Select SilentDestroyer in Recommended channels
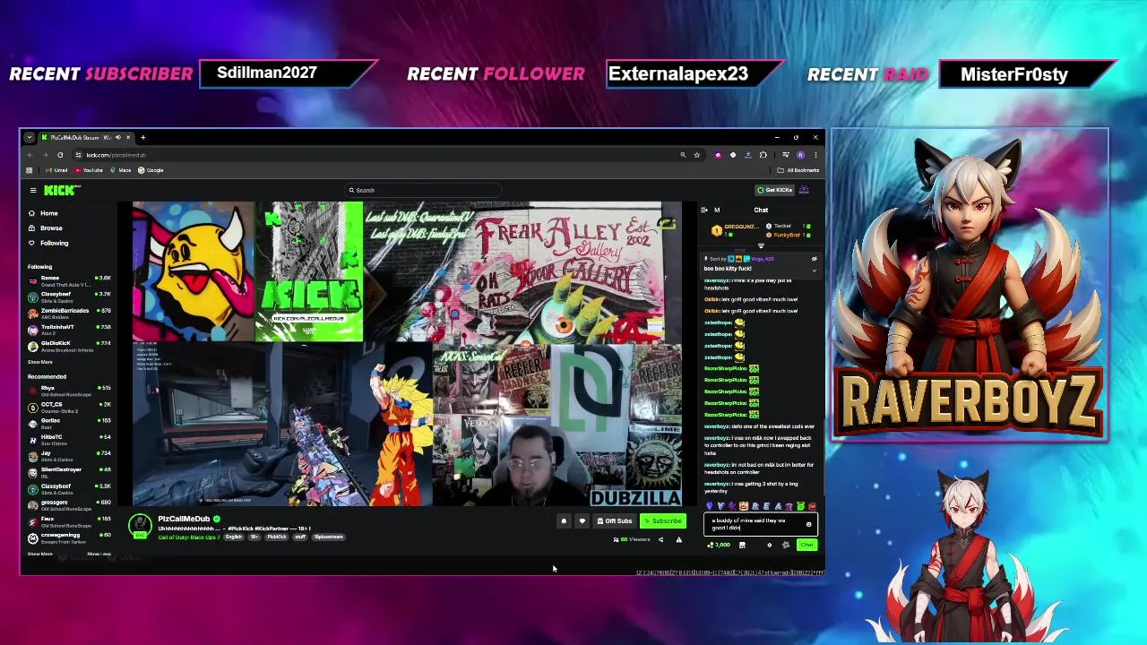Viewport: 1147px width, 645px height. pyautogui.click(x=70, y=472)
